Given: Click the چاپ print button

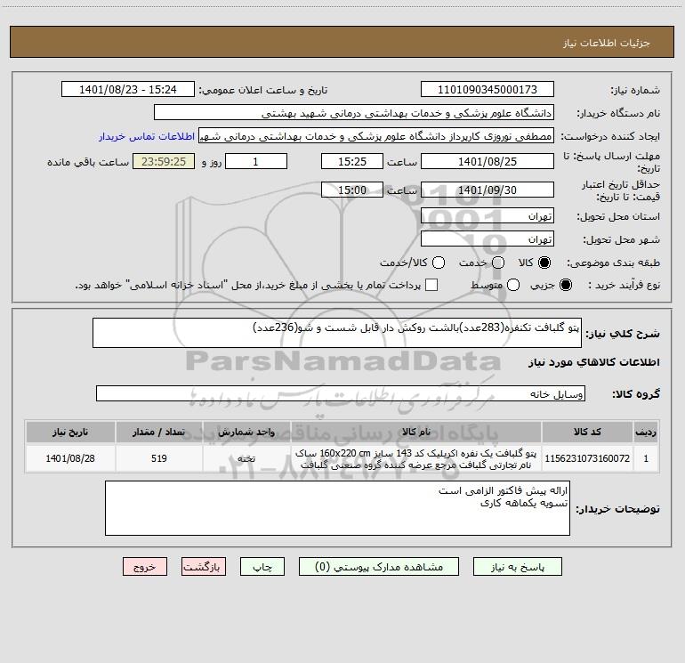Looking at the screenshot, I should coord(262,567).
